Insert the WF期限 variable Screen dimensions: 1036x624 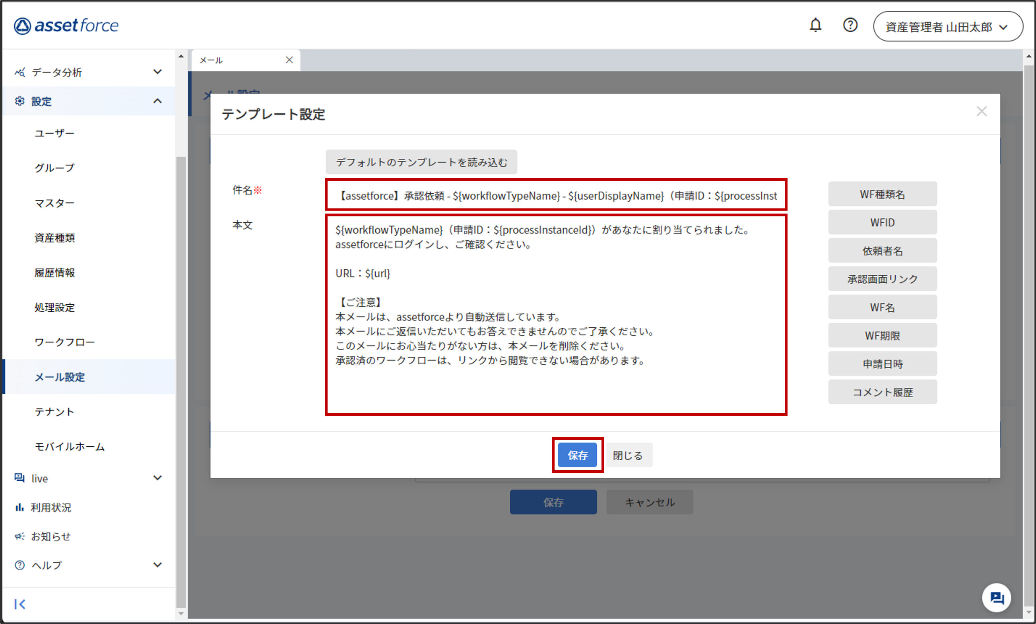click(x=882, y=336)
